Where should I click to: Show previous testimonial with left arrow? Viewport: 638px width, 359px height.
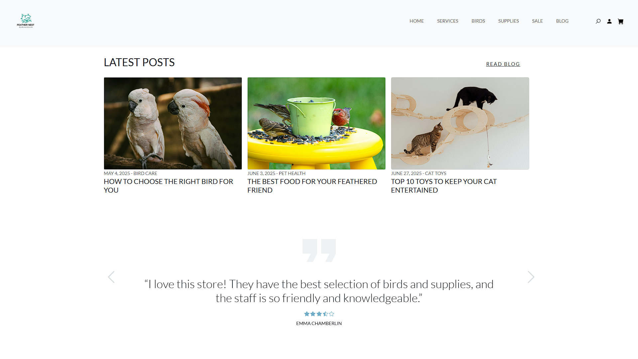point(111,277)
